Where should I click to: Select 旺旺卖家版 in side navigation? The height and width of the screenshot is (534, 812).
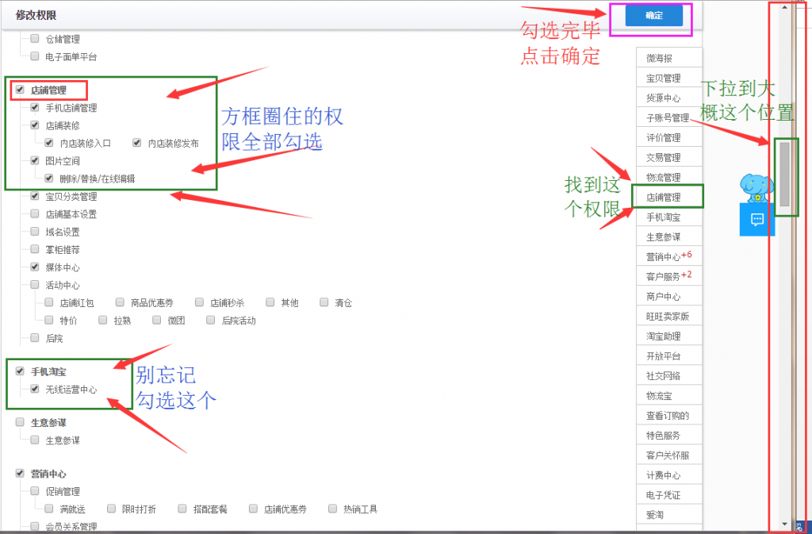(x=669, y=316)
